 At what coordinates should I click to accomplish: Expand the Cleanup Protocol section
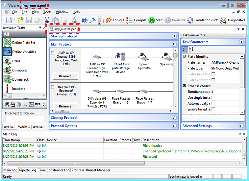point(174,118)
